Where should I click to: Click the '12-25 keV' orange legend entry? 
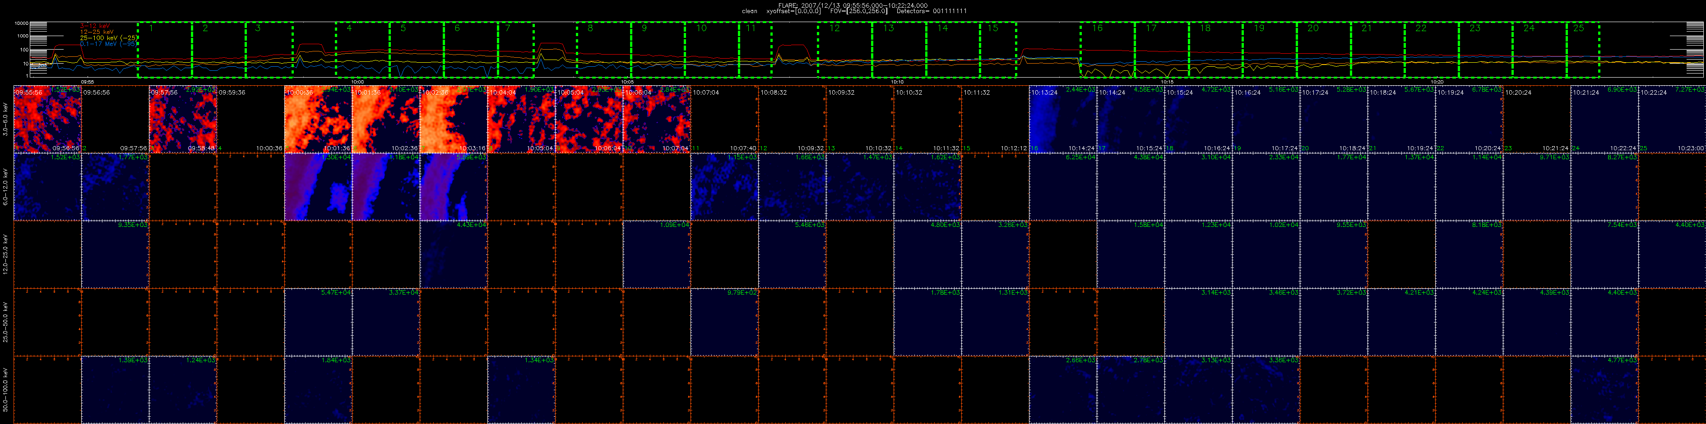pos(97,32)
